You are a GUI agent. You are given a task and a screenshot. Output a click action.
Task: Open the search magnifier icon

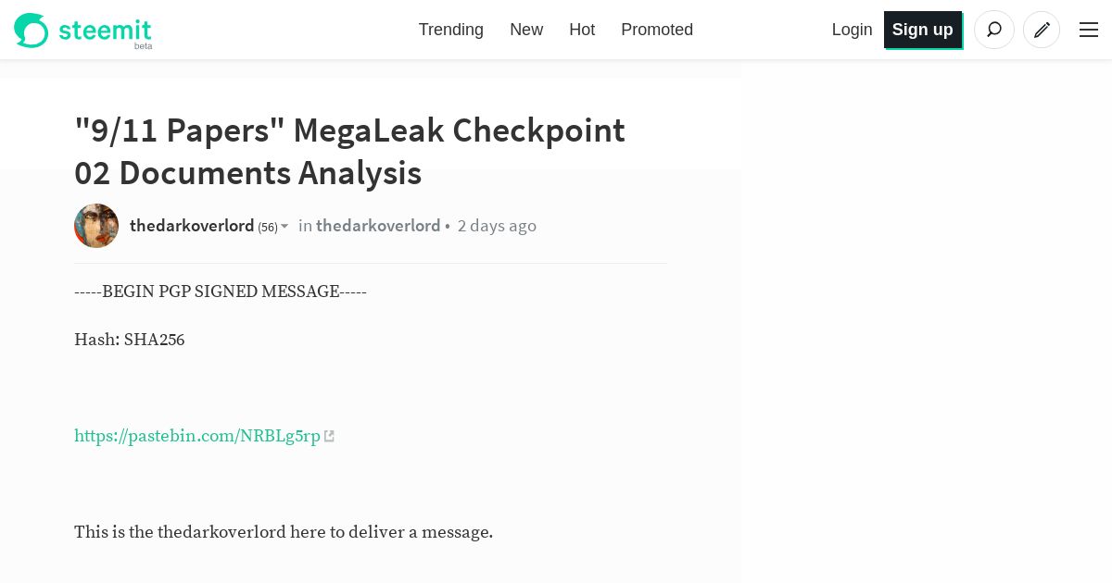point(994,30)
